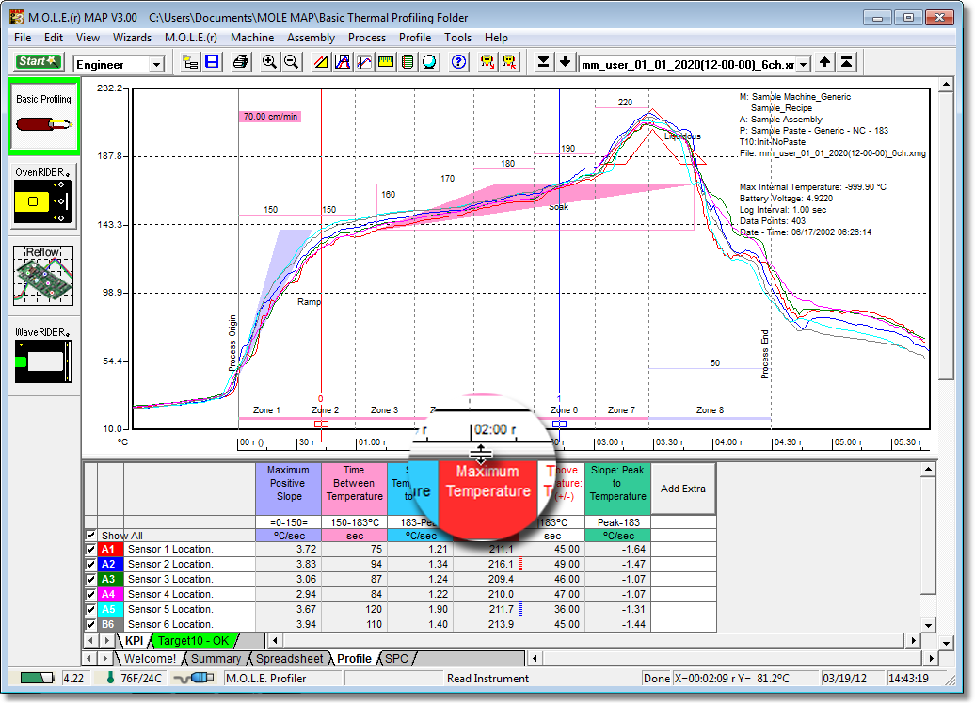Save using the blue floppy disk icon
The height and width of the screenshot is (705, 975).
(212, 62)
